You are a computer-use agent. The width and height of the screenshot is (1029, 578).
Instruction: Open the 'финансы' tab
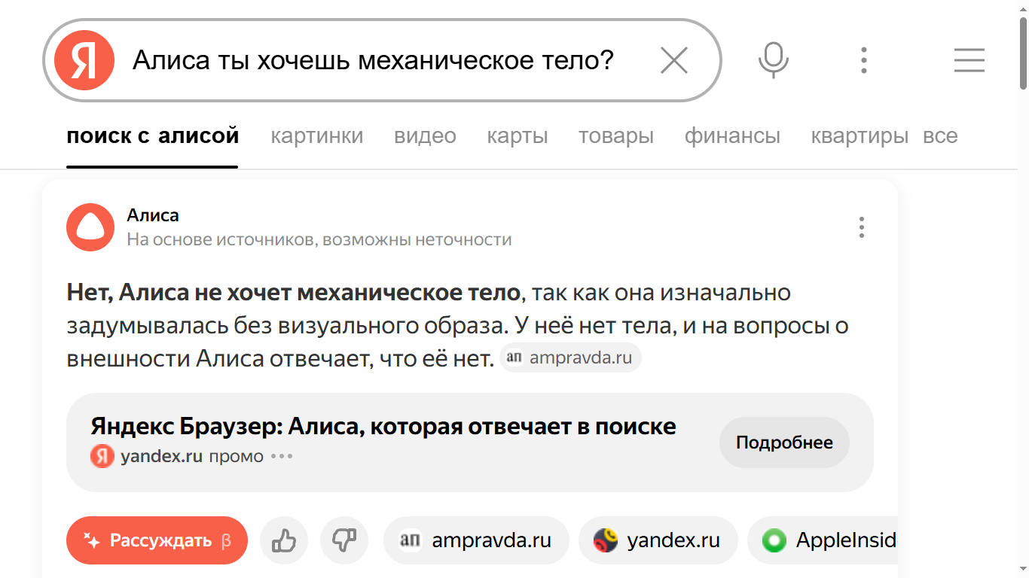(x=732, y=136)
